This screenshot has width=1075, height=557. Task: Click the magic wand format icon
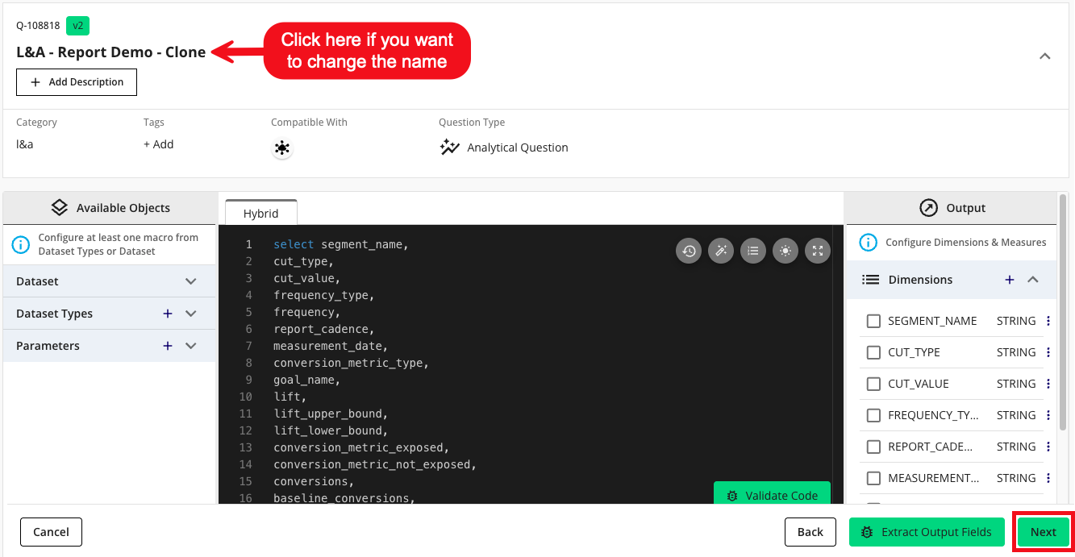tap(721, 251)
